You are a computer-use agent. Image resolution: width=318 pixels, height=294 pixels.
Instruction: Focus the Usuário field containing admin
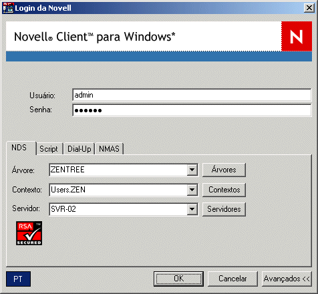pyautogui.click(x=192, y=95)
